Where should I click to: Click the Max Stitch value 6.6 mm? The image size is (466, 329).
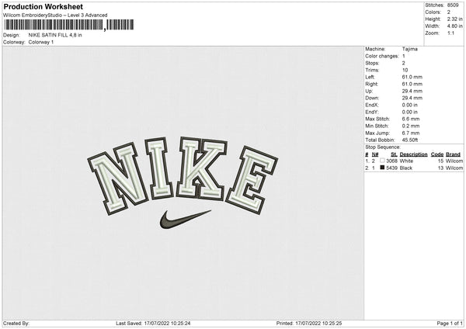[x=411, y=119]
